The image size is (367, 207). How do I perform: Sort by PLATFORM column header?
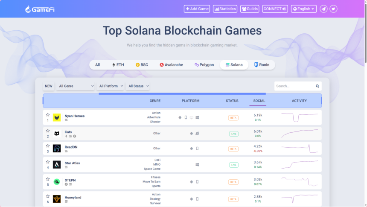pyautogui.click(x=190, y=101)
